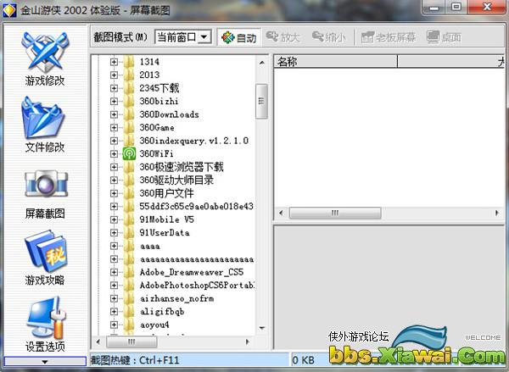Open the 截图模式 当前窗口 dropdown
Screen dimensions: 509x372
204,38
